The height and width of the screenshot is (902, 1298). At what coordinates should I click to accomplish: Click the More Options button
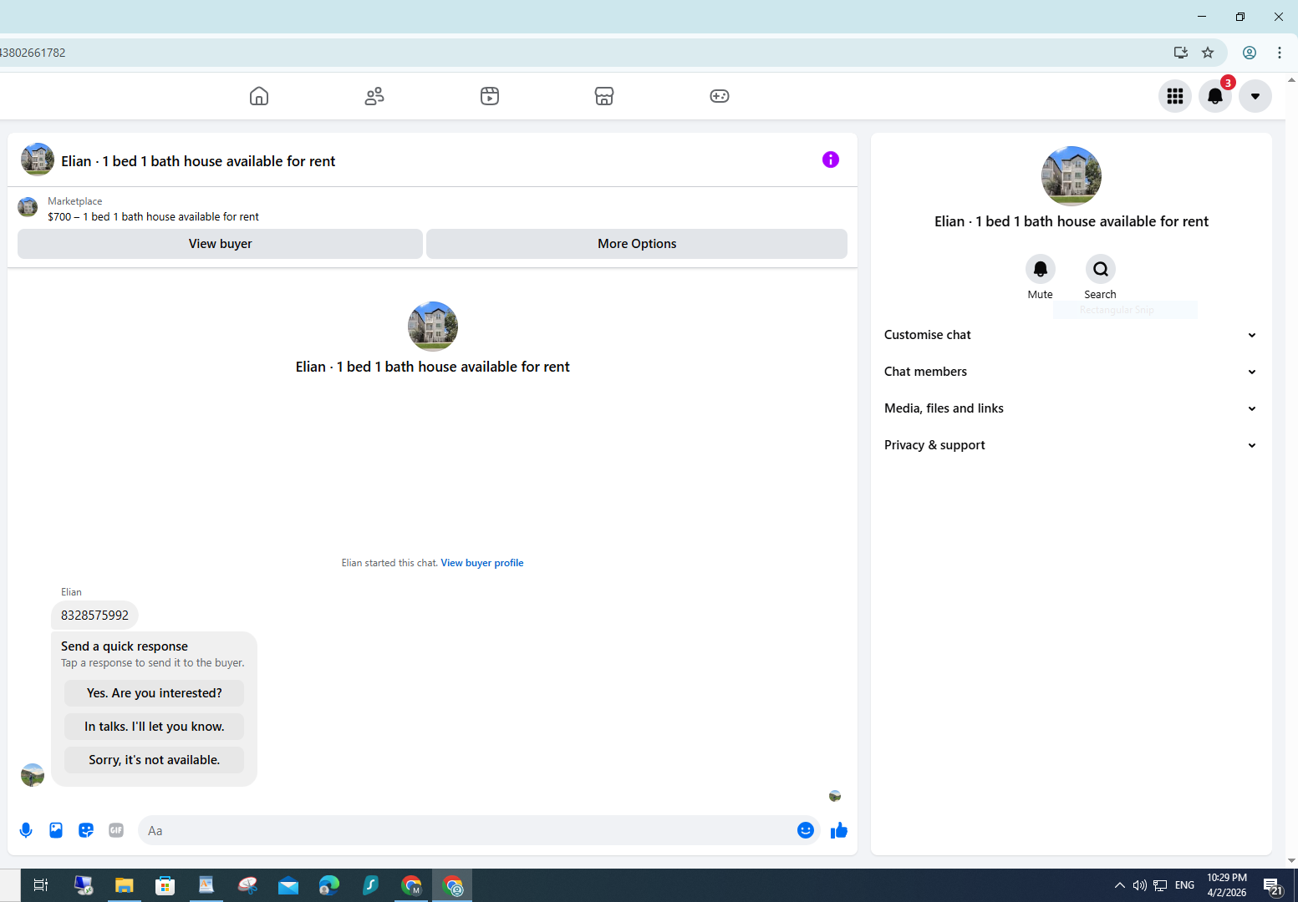(637, 244)
